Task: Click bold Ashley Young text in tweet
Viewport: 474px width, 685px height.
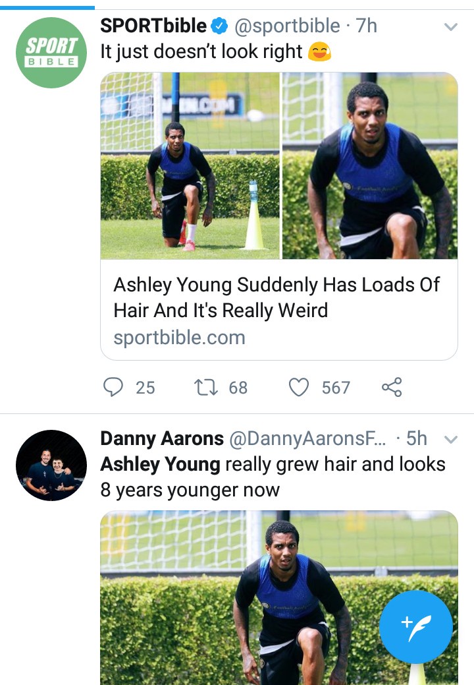Action: tap(160, 464)
